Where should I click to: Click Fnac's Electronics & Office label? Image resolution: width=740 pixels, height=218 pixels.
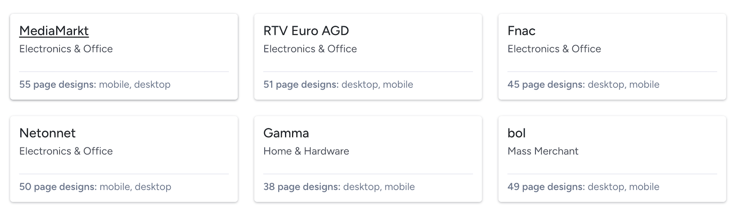[x=554, y=49]
